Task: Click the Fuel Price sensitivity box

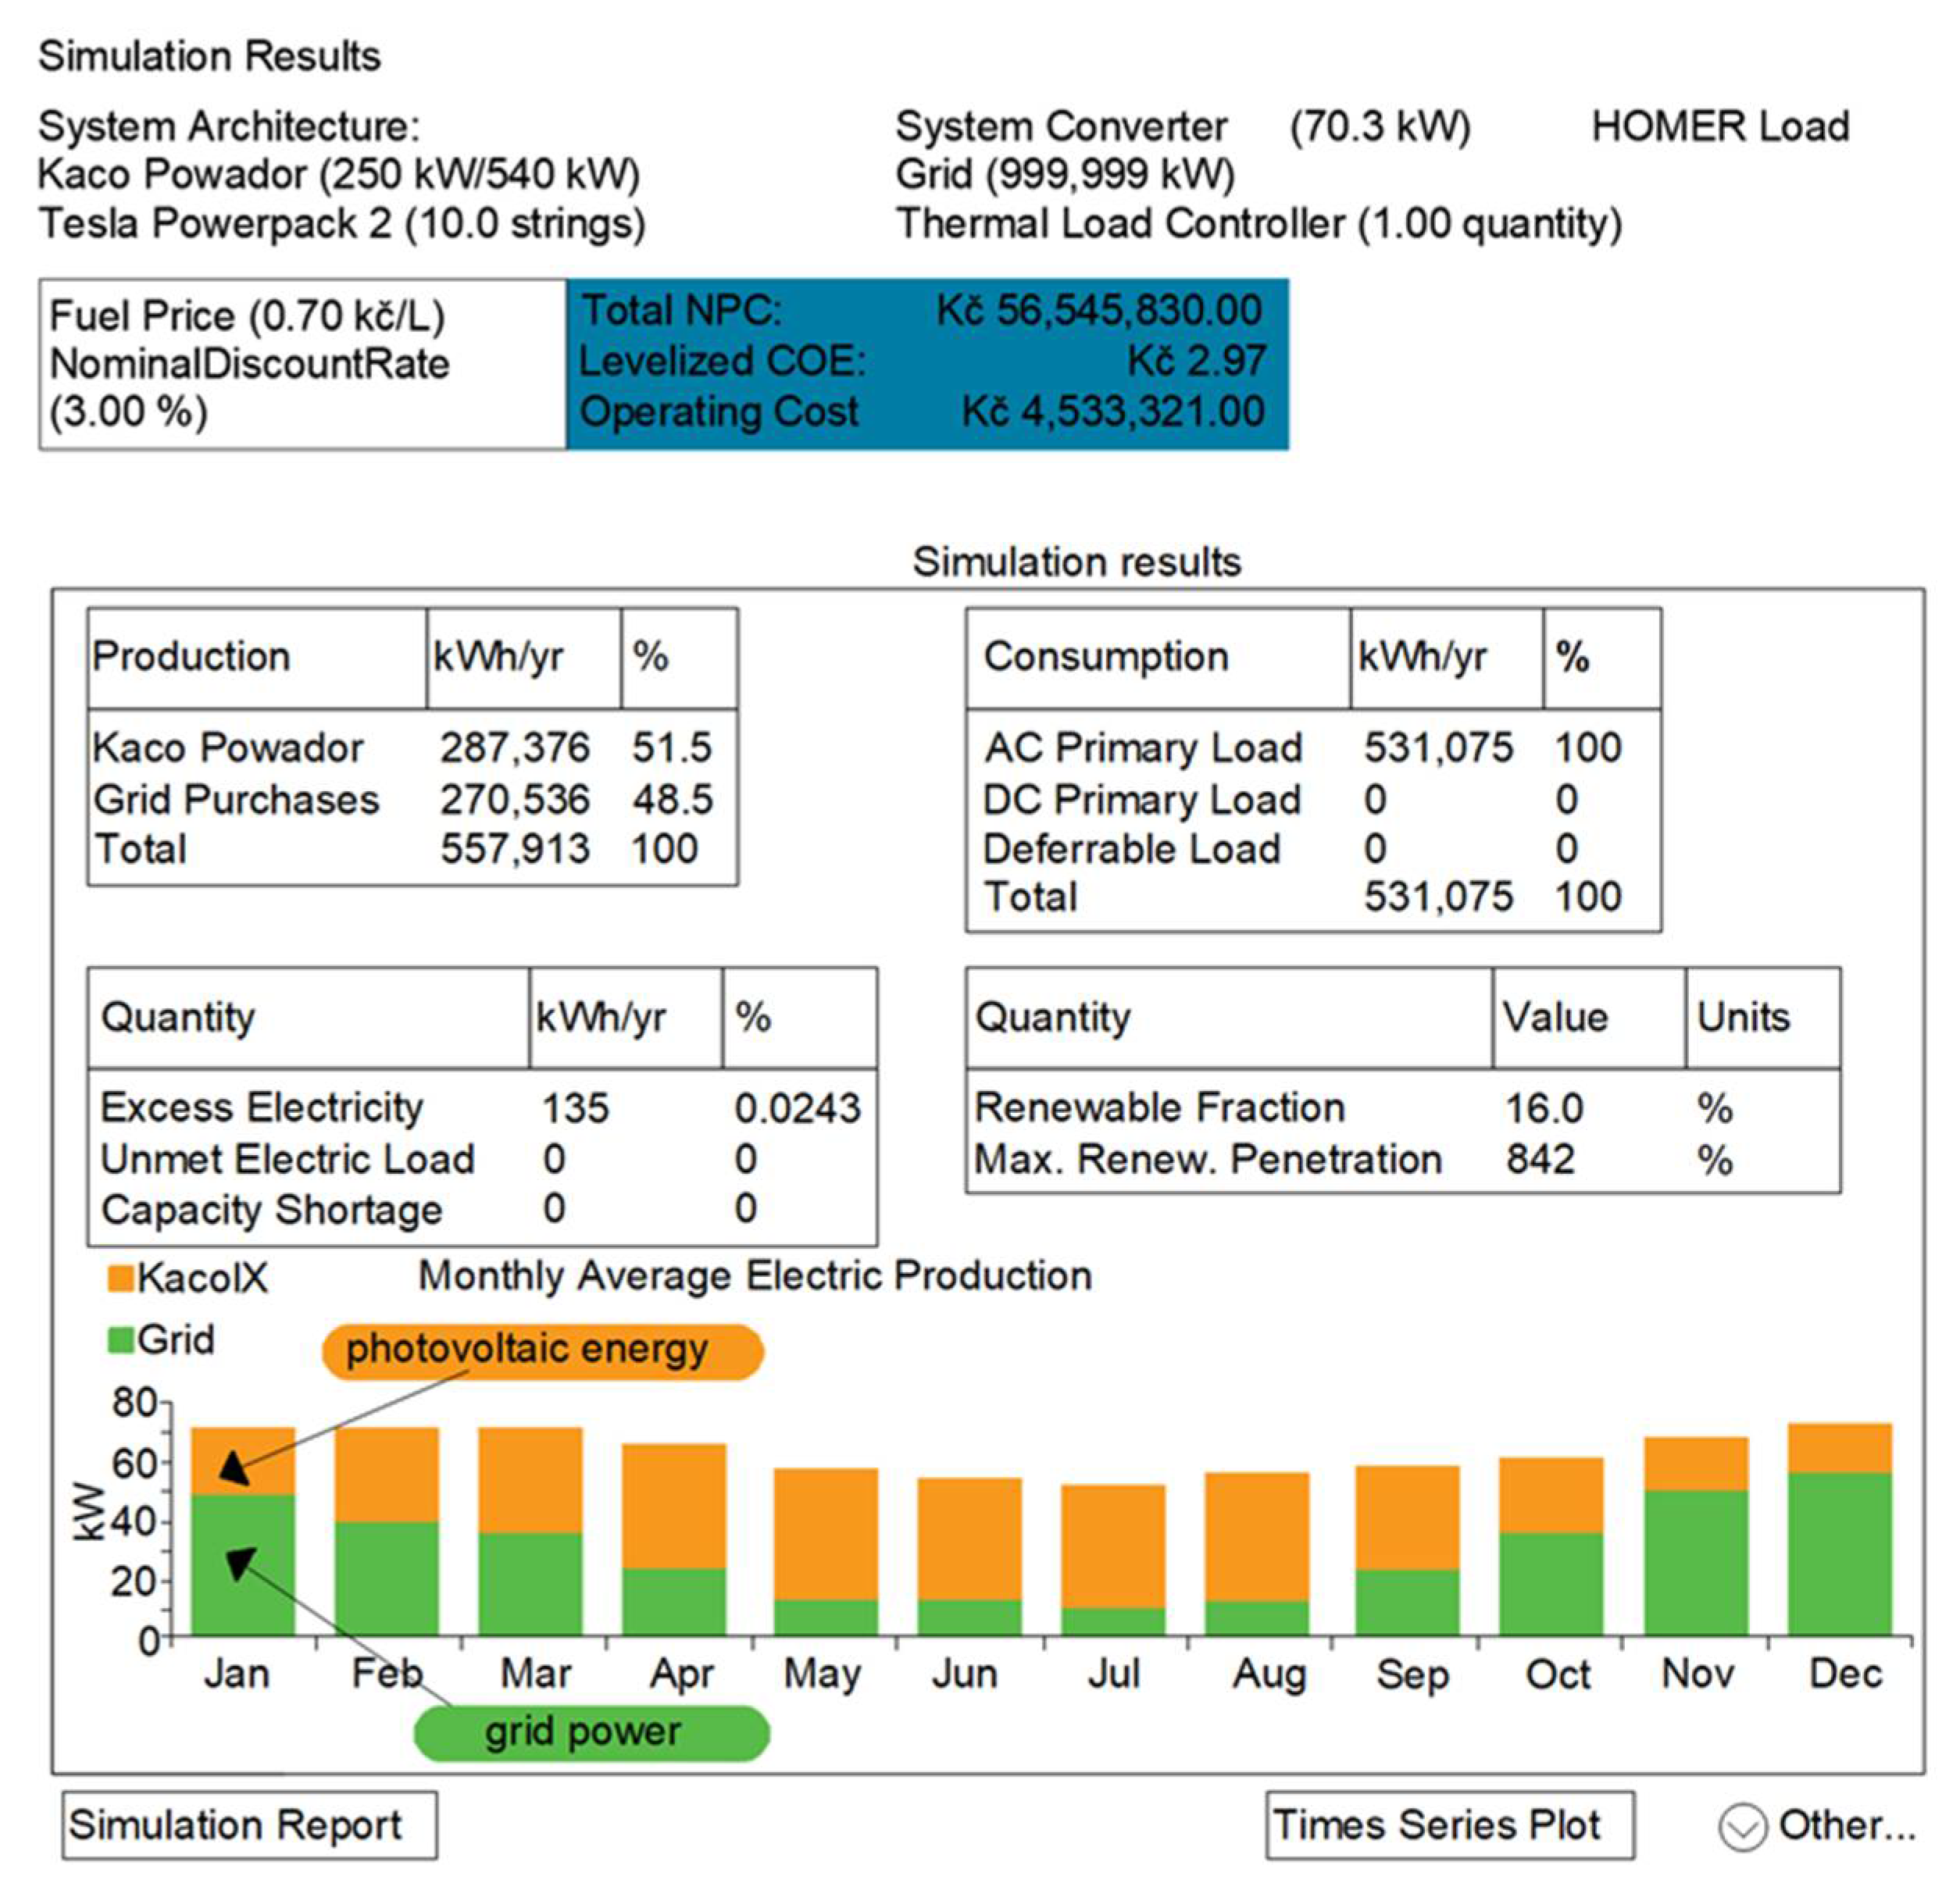Action: coord(302,364)
